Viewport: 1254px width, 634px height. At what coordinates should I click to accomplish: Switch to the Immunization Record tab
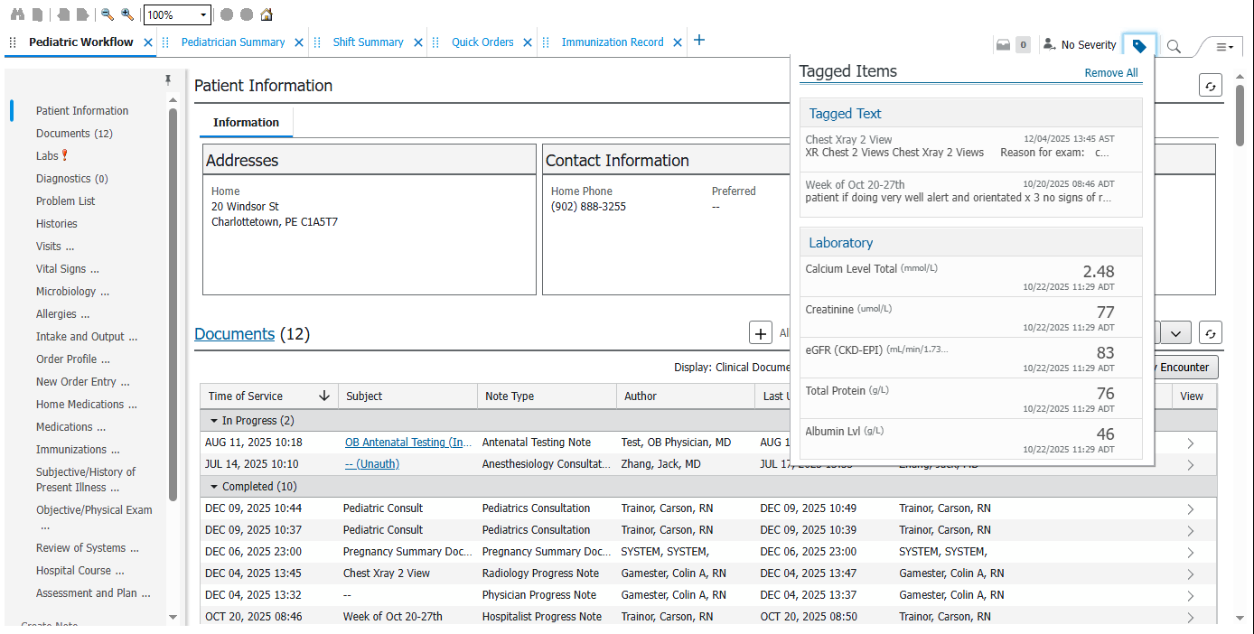pos(612,42)
